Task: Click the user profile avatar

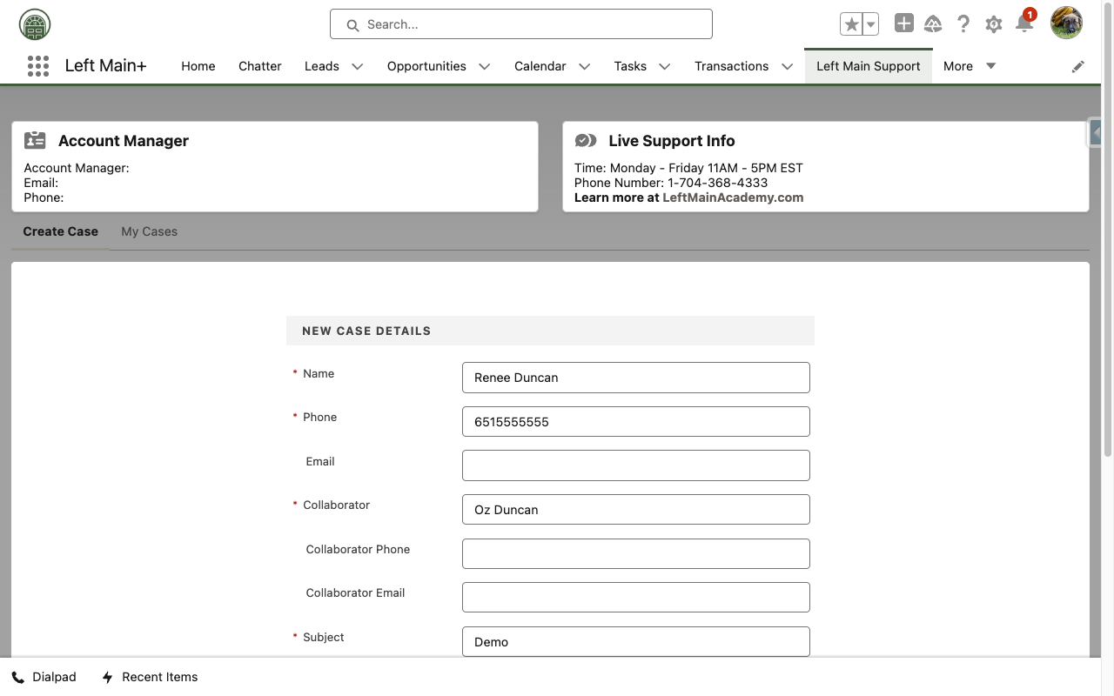Action: click(x=1066, y=23)
